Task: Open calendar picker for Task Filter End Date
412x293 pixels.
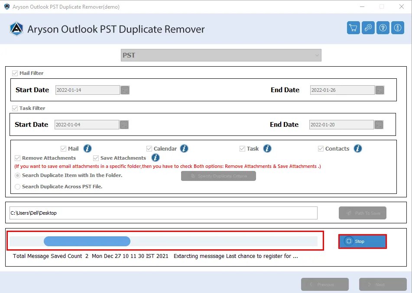Action: [x=379, y=125]
